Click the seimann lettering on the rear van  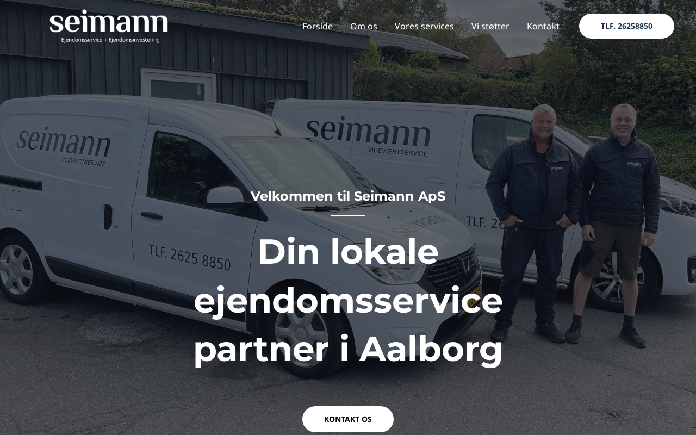click(x=368, y=133)
